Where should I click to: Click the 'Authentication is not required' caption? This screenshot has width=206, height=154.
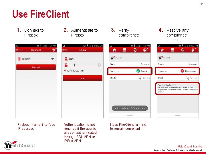(80, 133)
